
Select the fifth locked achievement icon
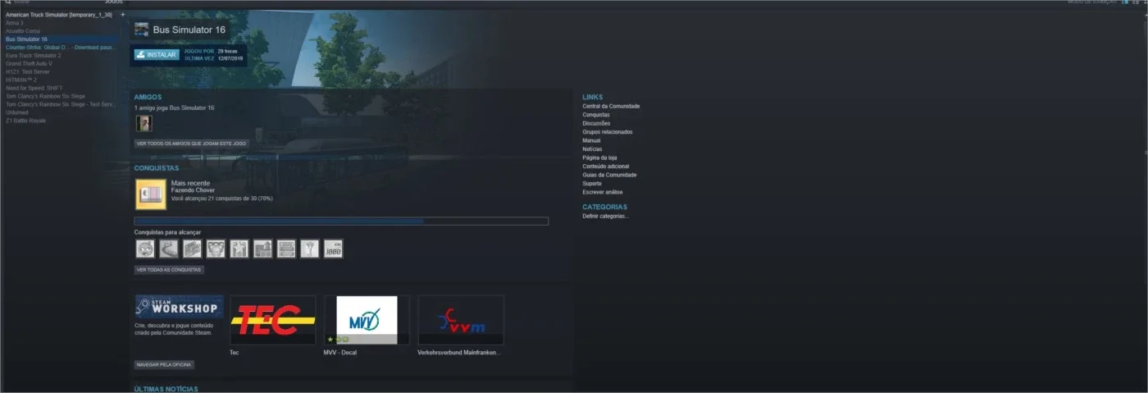(x=239, y=249)
